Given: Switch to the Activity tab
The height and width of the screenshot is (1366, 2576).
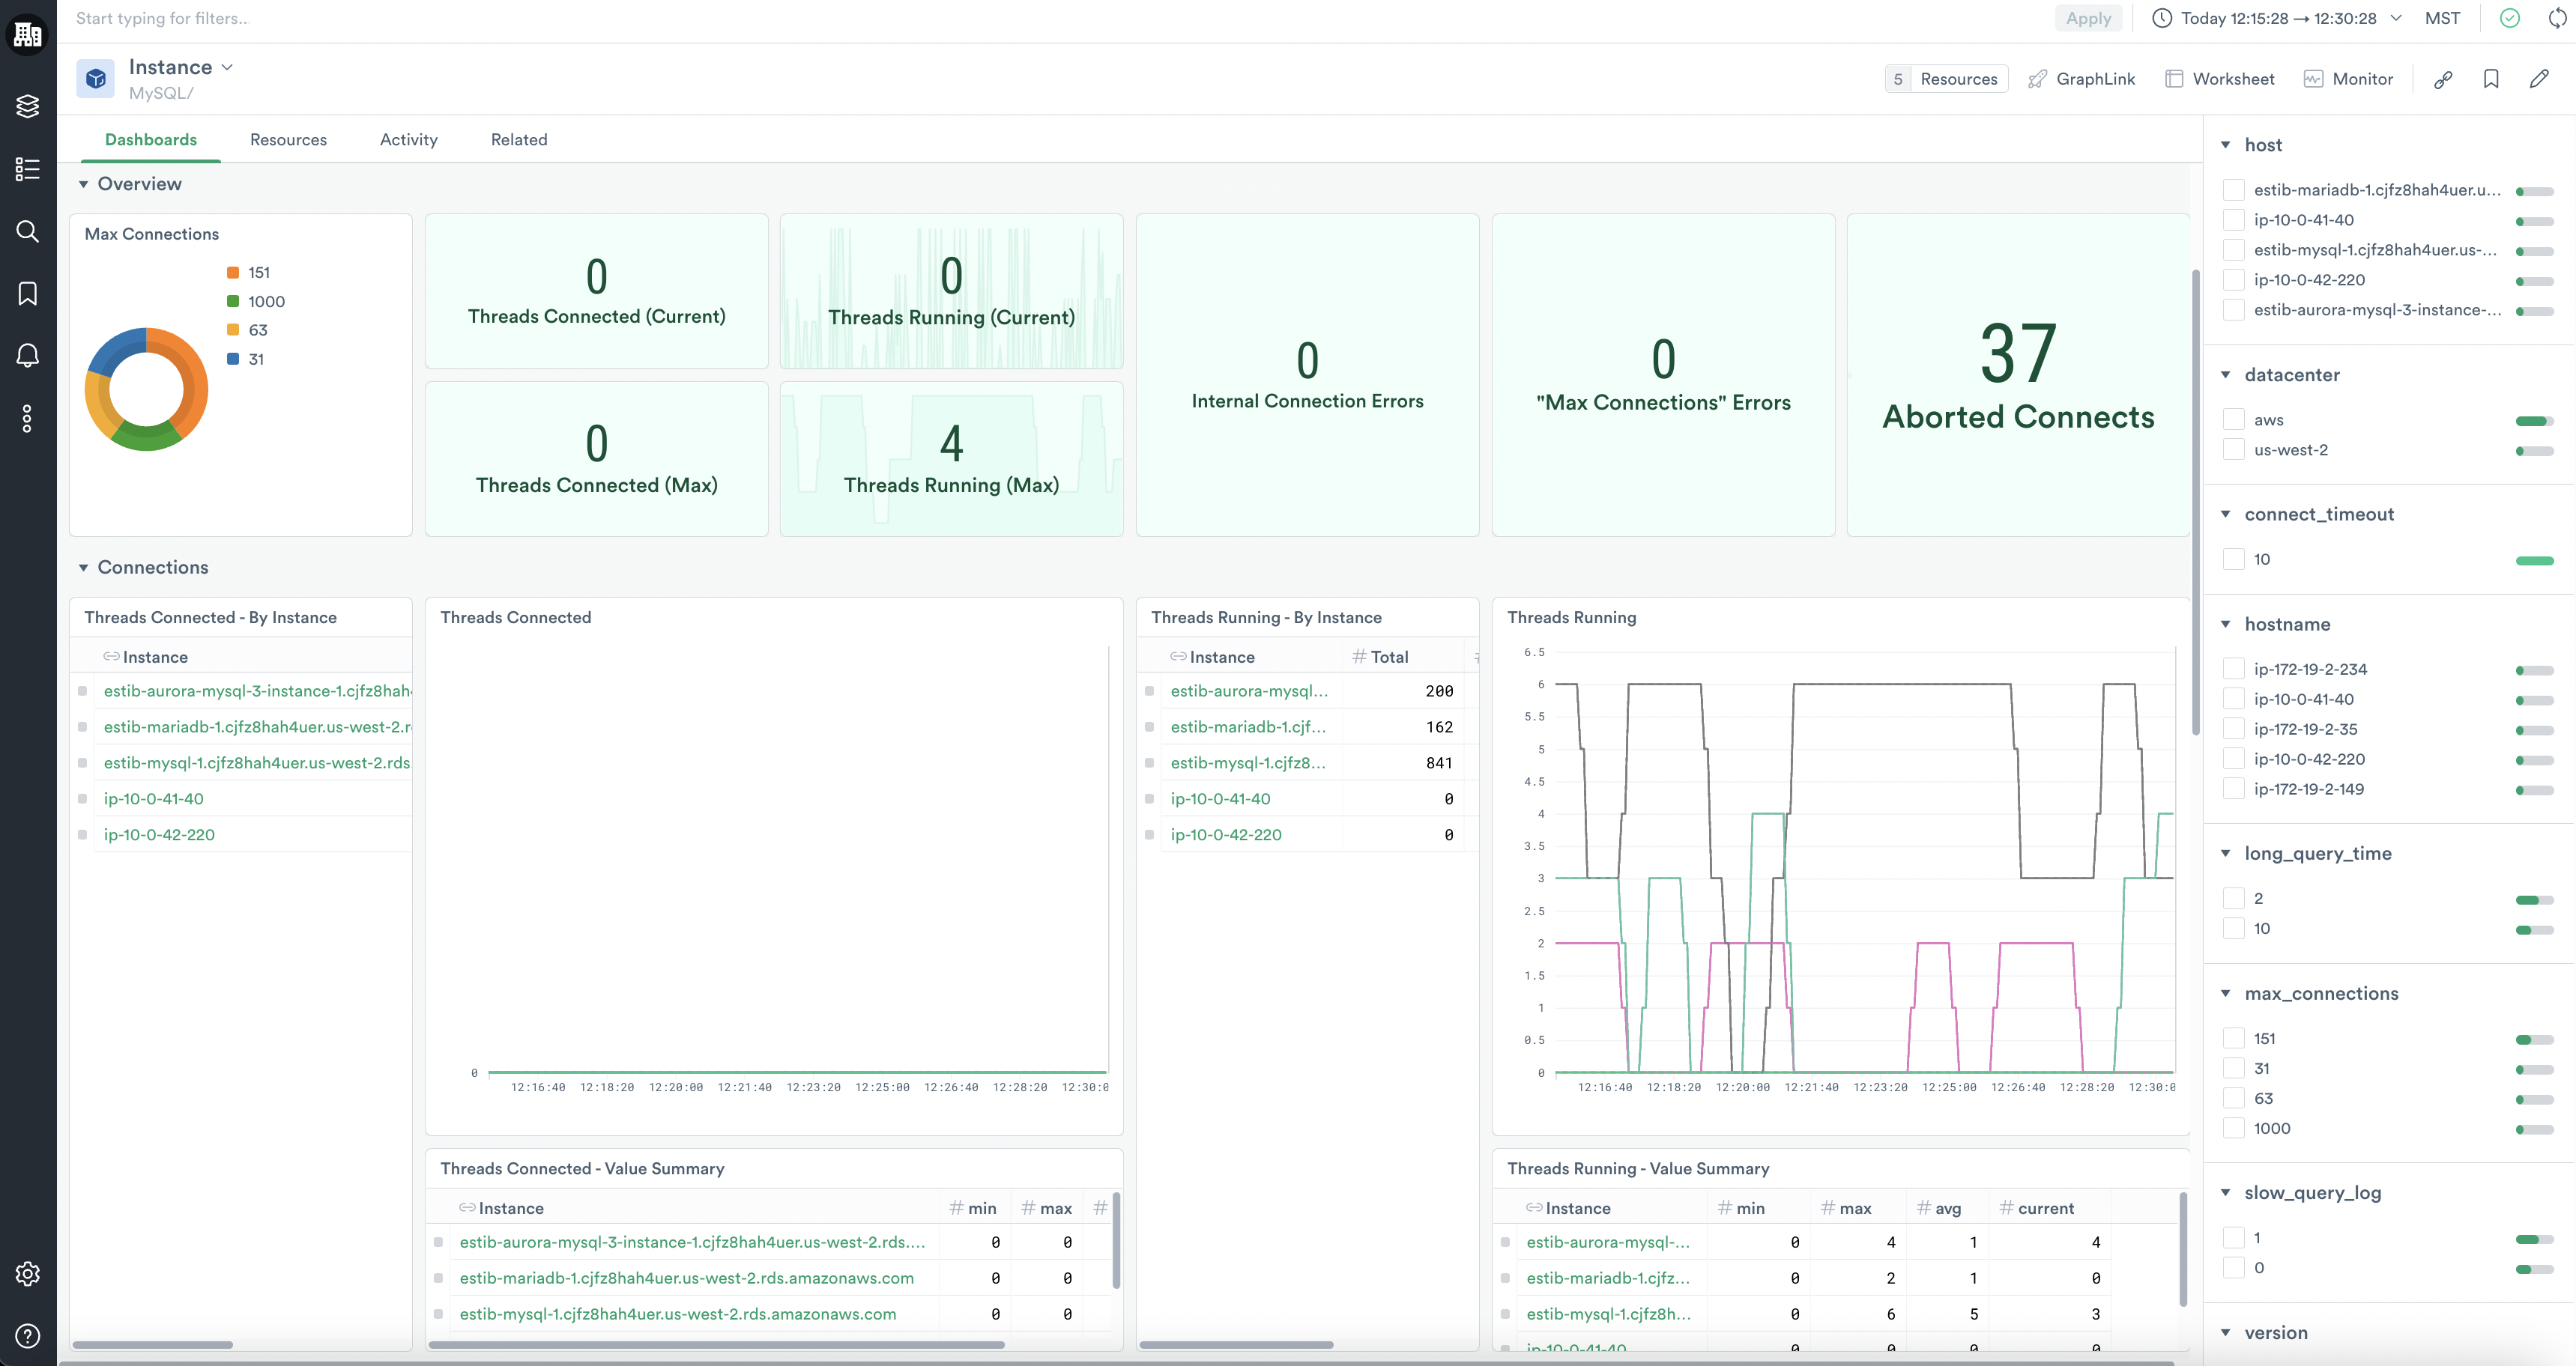Looking at the screenshot, I should click(x=408, y=140).
